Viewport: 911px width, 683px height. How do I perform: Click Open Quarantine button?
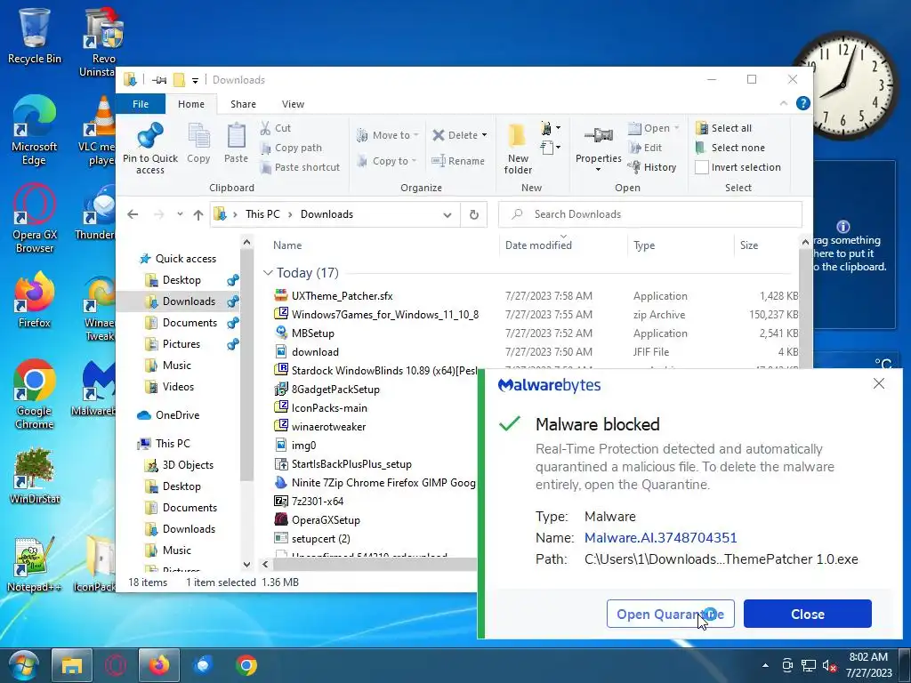[671, 614]
